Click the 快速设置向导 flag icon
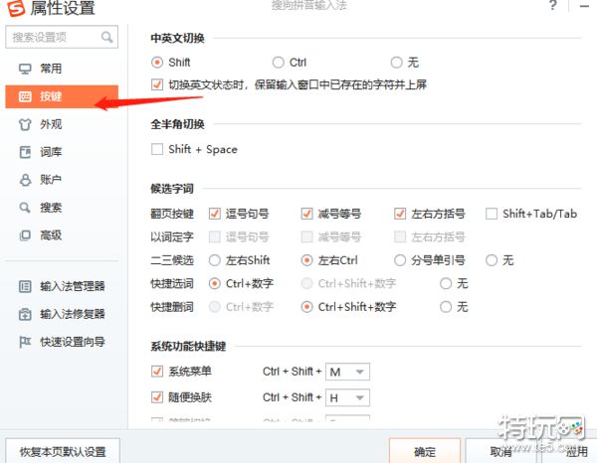 tap(26, 342)
